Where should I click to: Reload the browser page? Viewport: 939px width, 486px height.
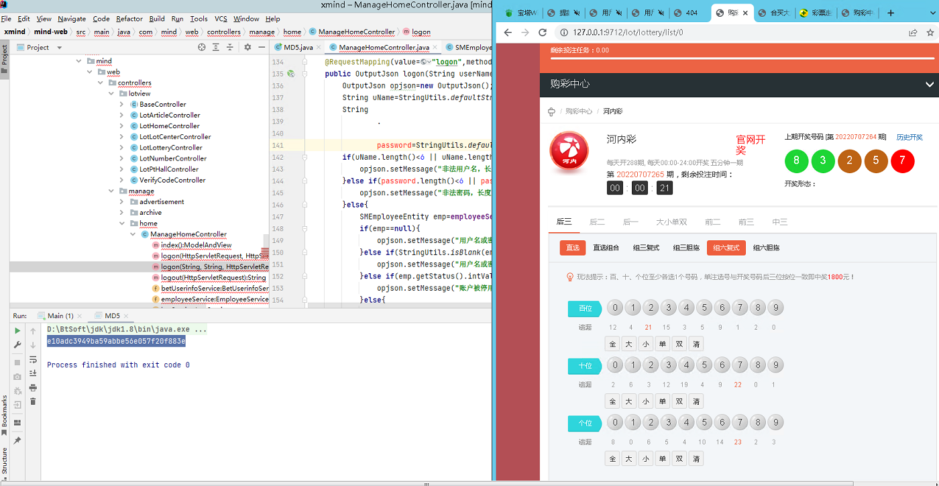point(543,32)
